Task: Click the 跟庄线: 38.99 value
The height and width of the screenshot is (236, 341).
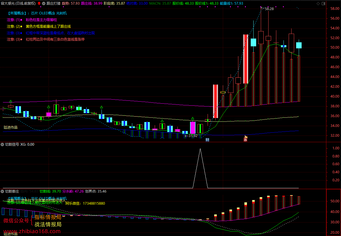Action: click(91, 3)
